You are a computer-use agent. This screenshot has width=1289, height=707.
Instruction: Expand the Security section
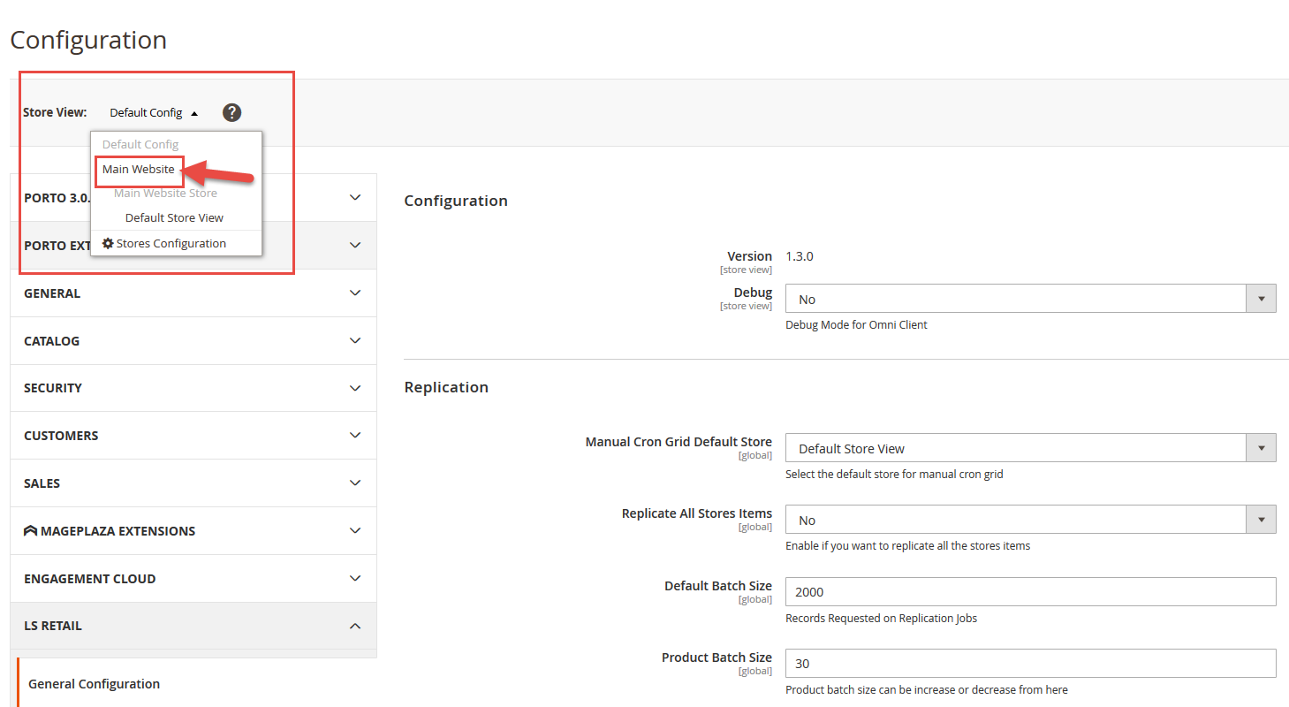[x=193, y=388]
